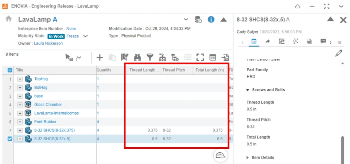Click the Enterprise Item Number None link

71,28
